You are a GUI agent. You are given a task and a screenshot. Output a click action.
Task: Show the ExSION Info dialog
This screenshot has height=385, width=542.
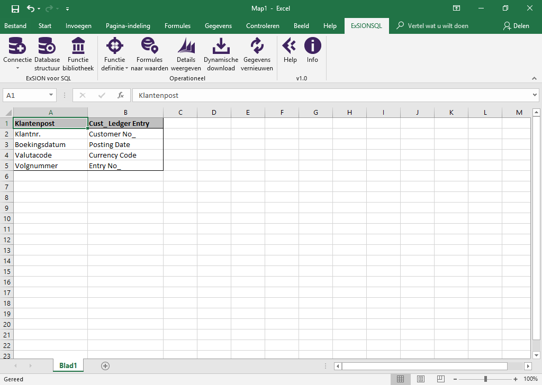click(x=312, y=50)
